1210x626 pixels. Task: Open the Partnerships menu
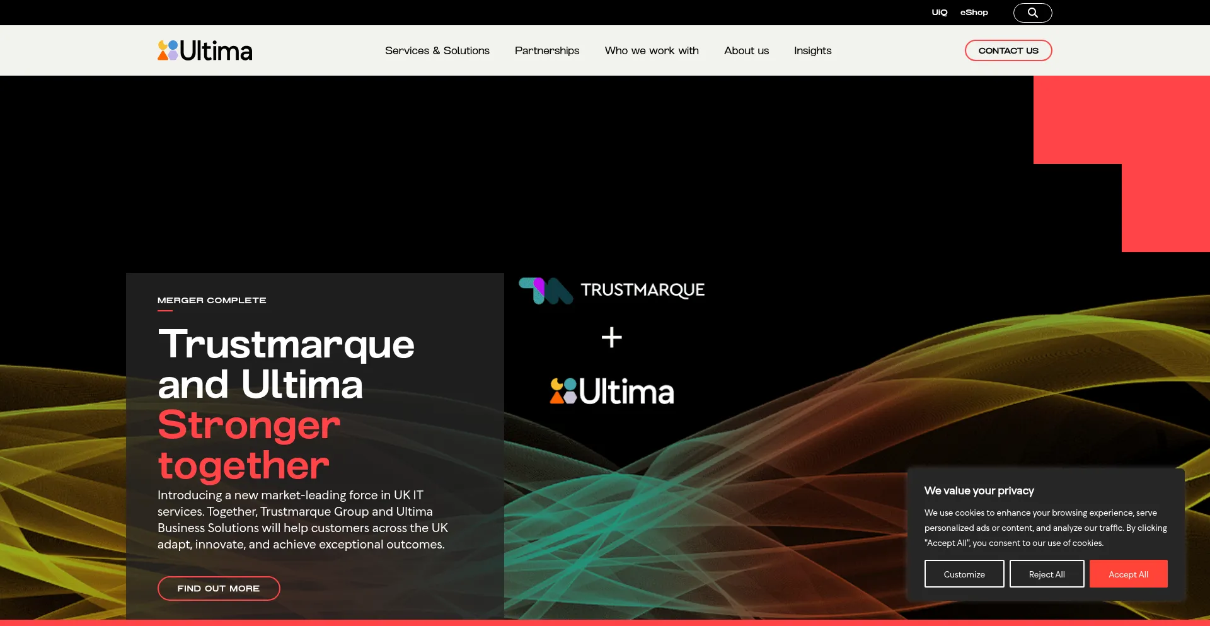tap(546, 50)
